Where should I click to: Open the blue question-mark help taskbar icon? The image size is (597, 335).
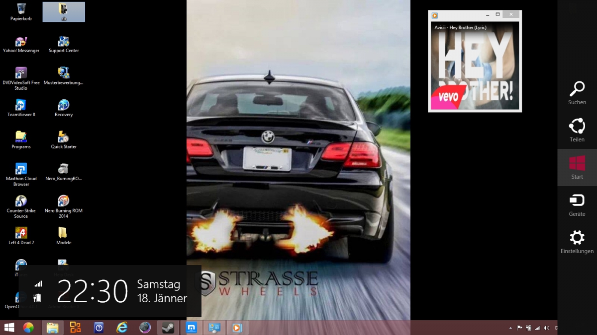coord(99,328)
